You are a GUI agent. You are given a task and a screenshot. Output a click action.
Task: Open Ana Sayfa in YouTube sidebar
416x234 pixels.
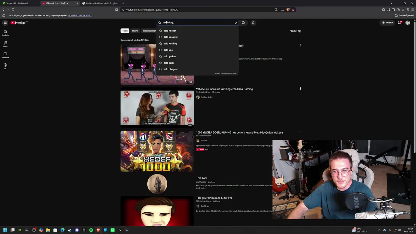pos(5,33)
